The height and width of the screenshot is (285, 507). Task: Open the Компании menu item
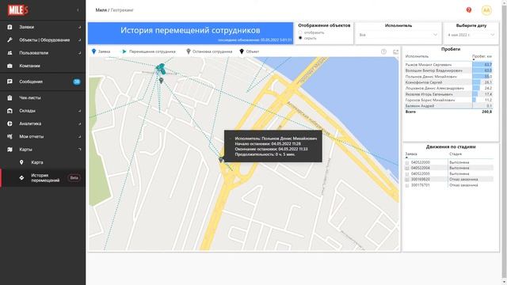pyautogui.click(x=43, y=66)
